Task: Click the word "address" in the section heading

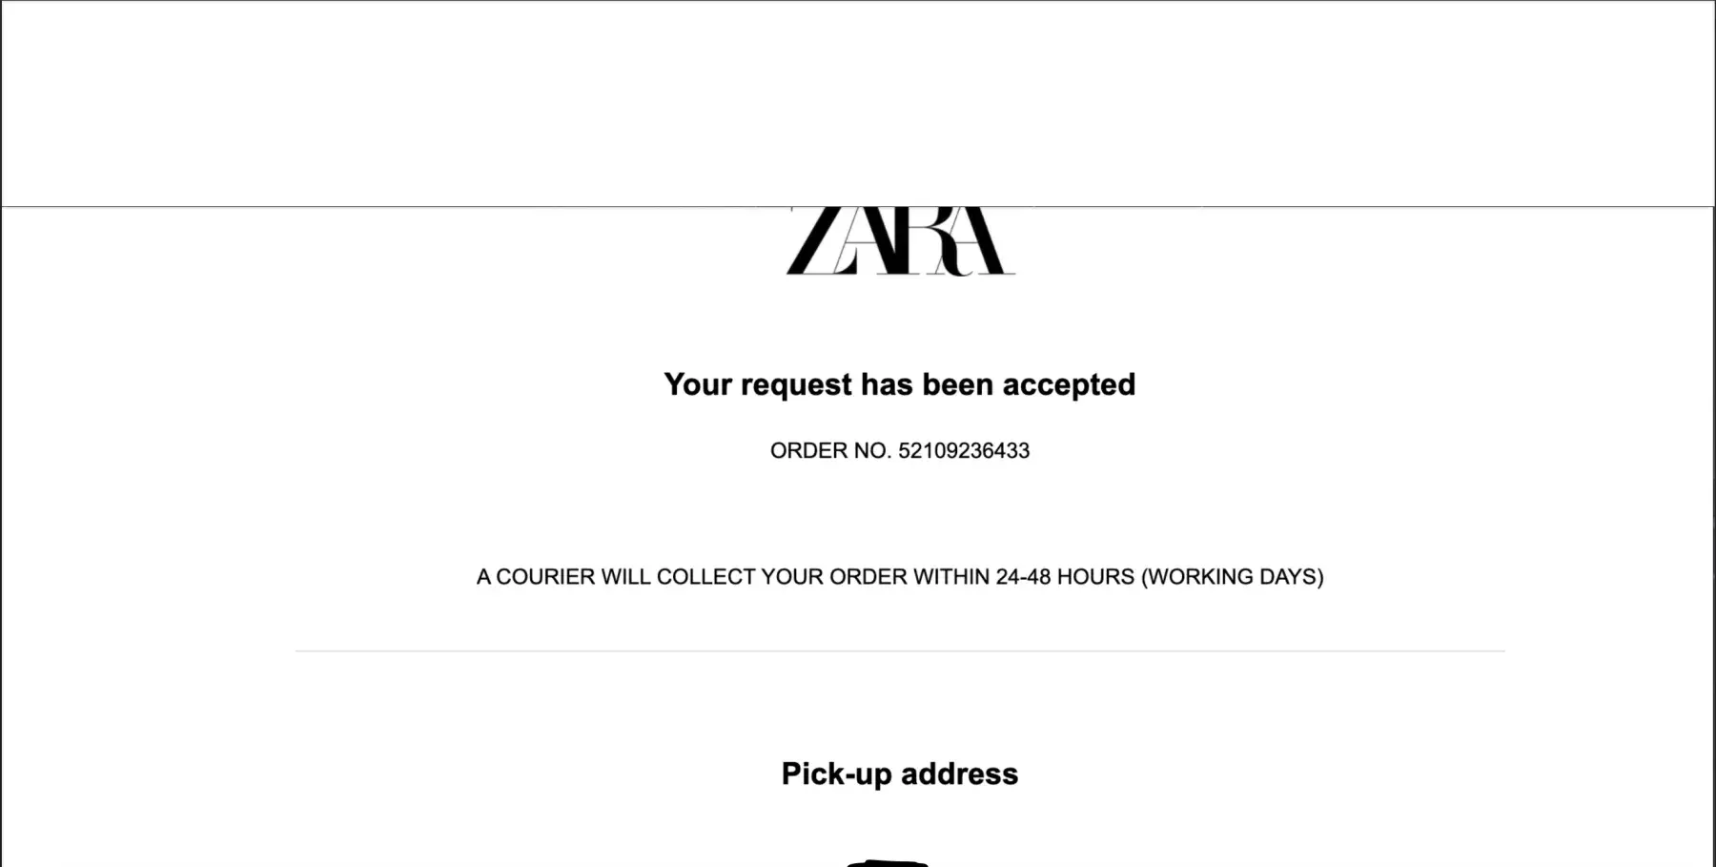Action: point(959,774)
